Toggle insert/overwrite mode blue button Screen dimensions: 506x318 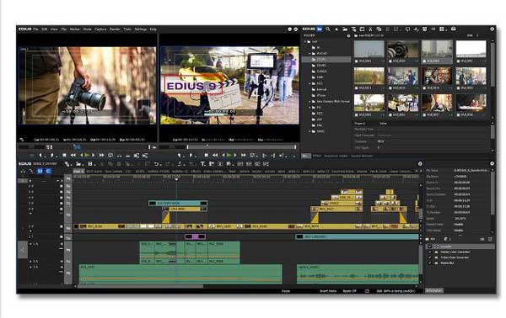click(x=40, y=172)
